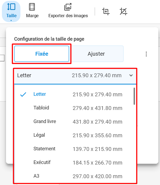The image size is (160, 185).
Task: Click the size list scrollbar thumb
Action: pyautogui.click(x=134, y=96)
